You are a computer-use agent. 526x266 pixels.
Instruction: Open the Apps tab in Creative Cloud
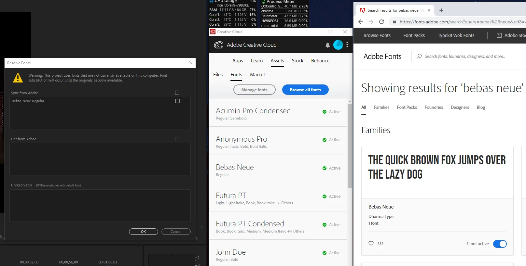(238, 61)
